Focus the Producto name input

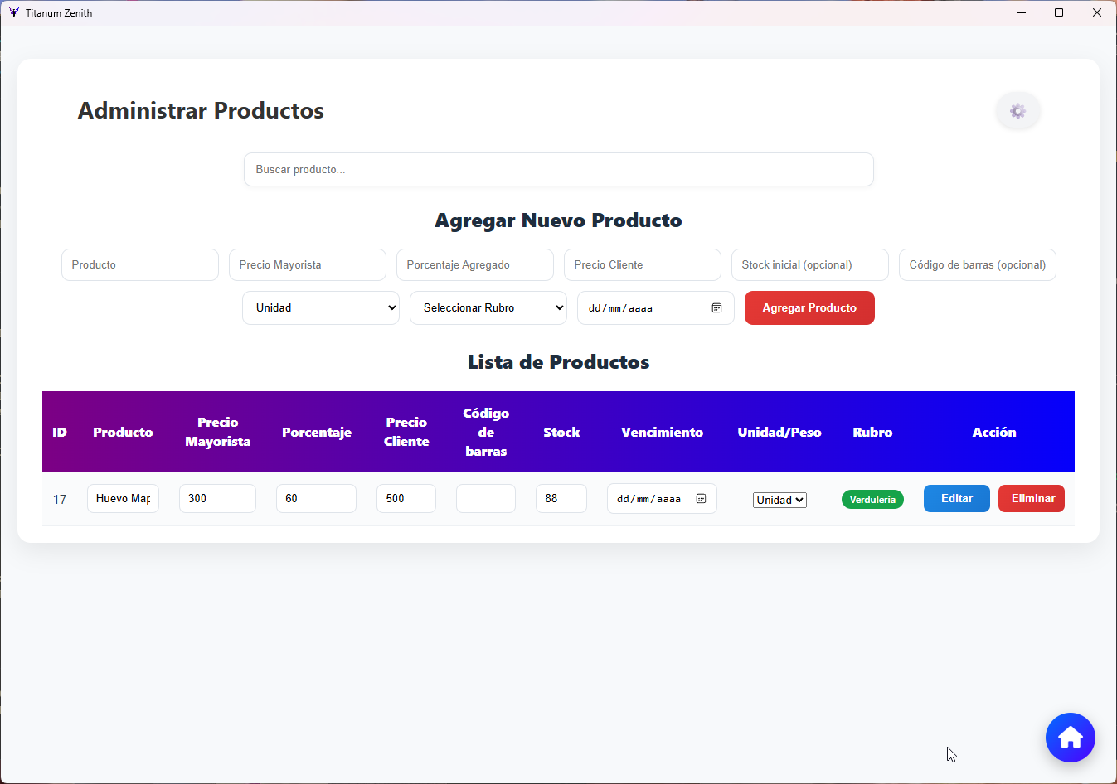pyautogui.click(x=139, y=264)
